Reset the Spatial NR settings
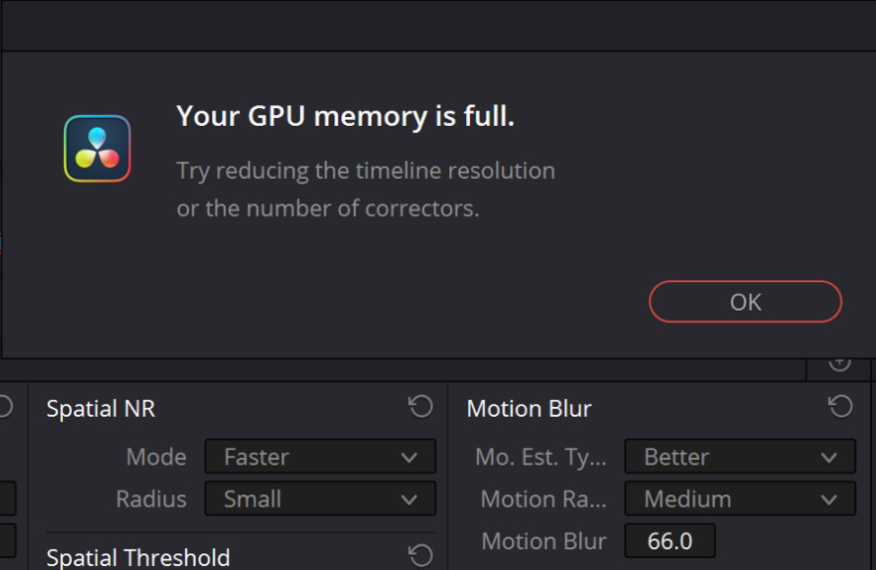This screenshot has width=876, height=570. [421, 407]
